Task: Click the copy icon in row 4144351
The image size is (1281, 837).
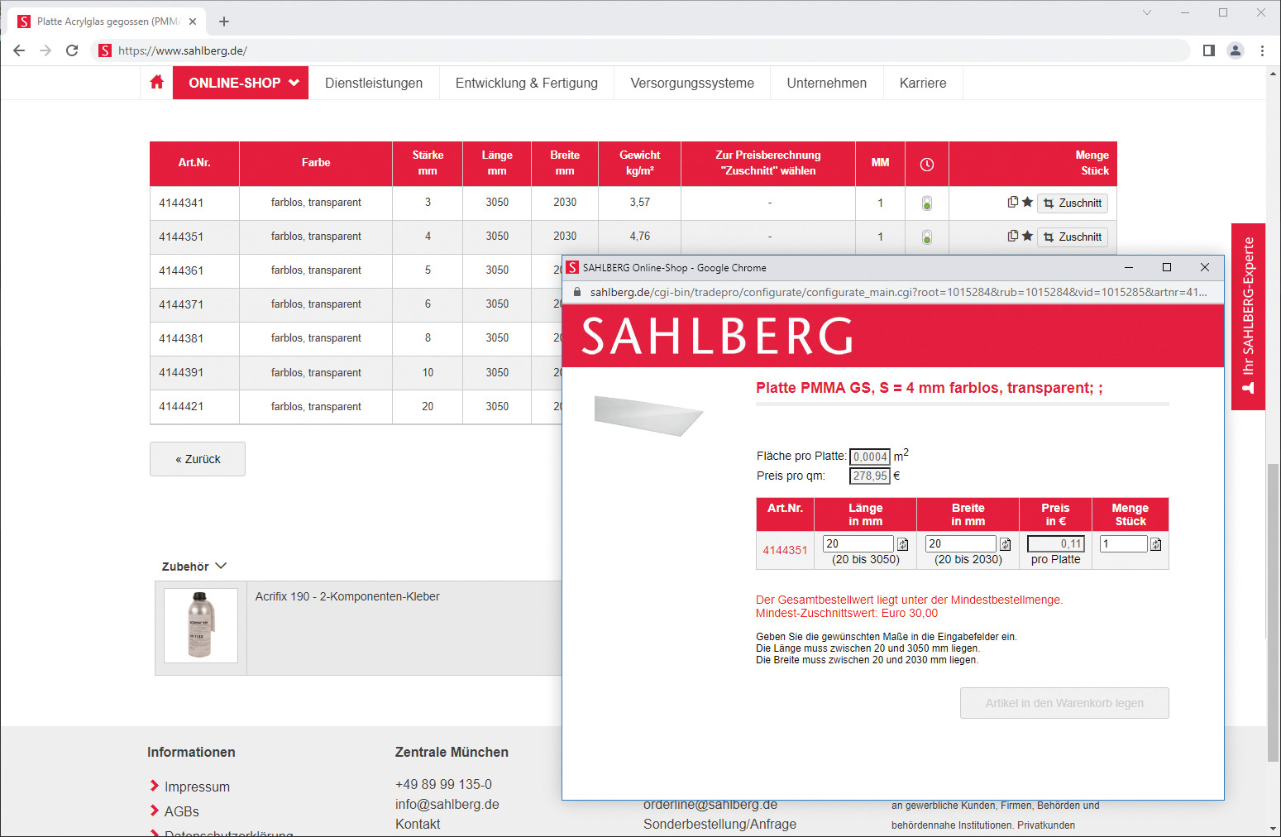Action: coord(1012,236)
